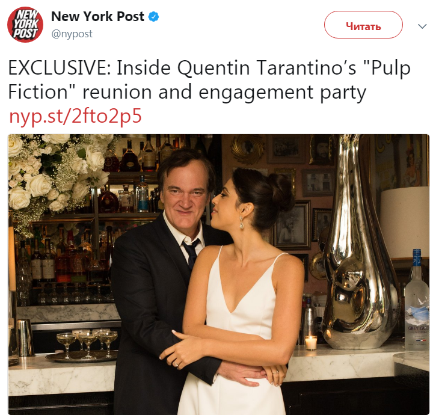430x415 pixels.
Task: Open the nyp.st/2fto2p5 link
Action: [75, 116]
